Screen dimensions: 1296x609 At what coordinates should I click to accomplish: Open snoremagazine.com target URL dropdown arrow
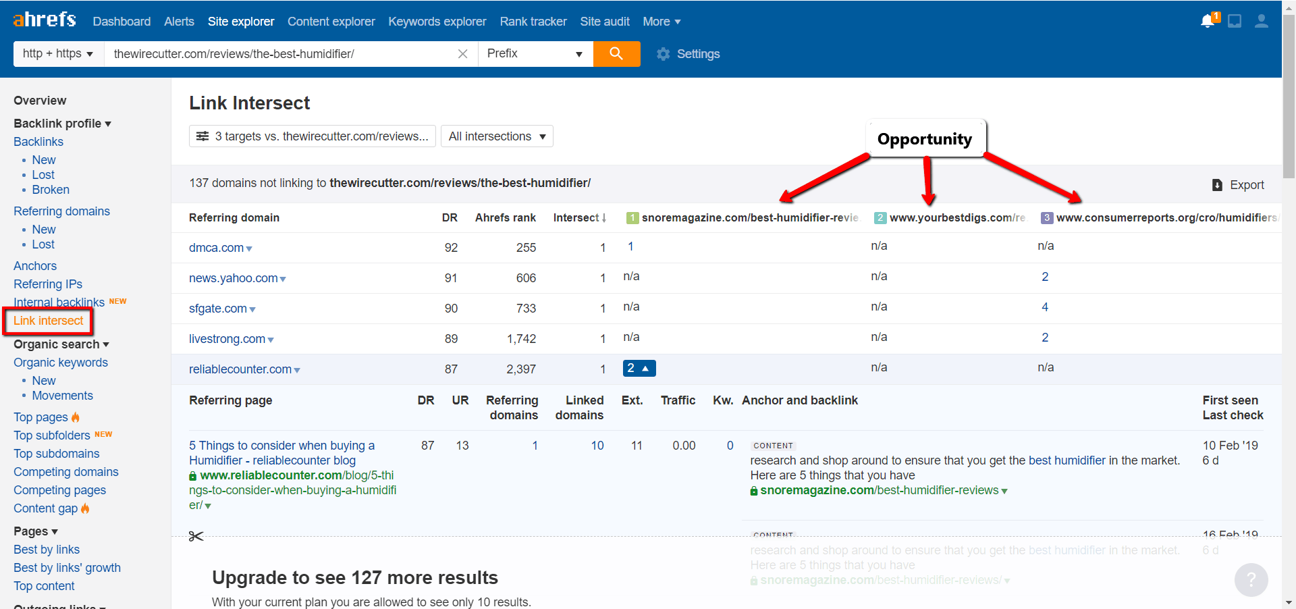pos(1004,492)
